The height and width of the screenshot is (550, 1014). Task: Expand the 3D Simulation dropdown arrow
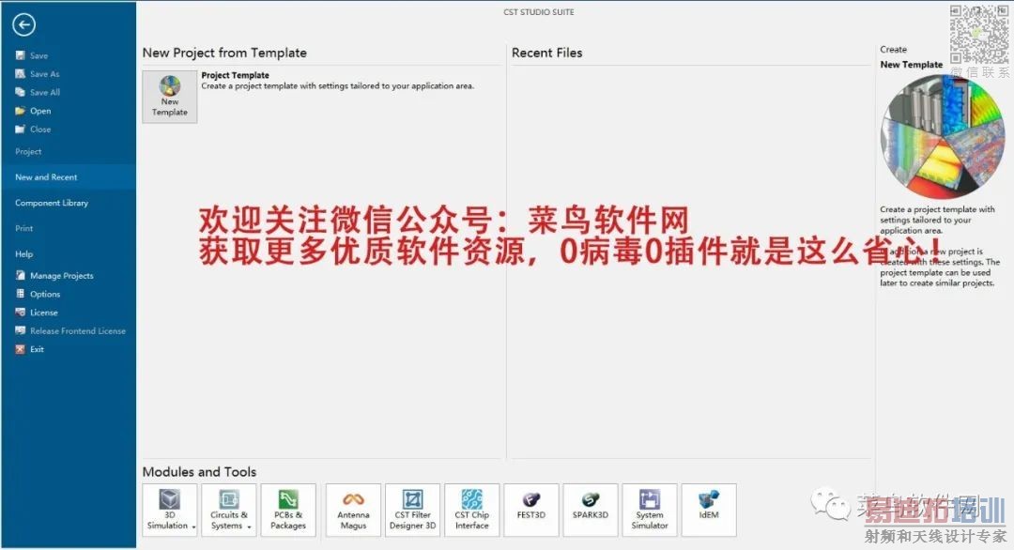pyautogui.click(x=193, y=527)
